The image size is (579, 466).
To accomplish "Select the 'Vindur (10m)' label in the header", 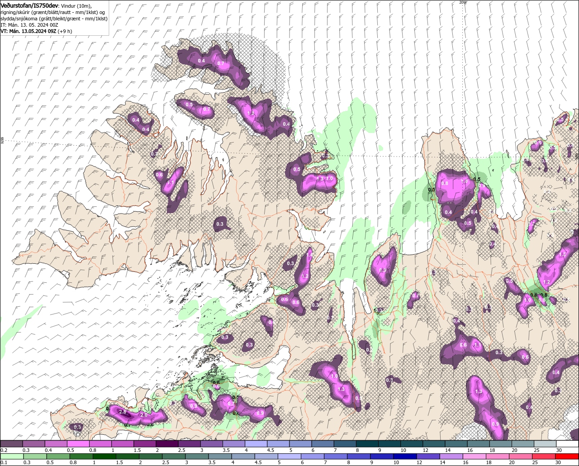I will [76, 5].
